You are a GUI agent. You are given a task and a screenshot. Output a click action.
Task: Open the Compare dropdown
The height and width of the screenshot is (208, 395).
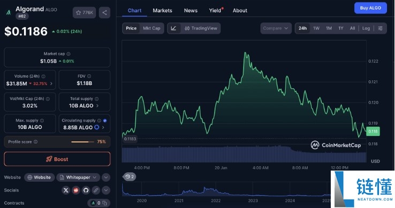click(276, 28)
